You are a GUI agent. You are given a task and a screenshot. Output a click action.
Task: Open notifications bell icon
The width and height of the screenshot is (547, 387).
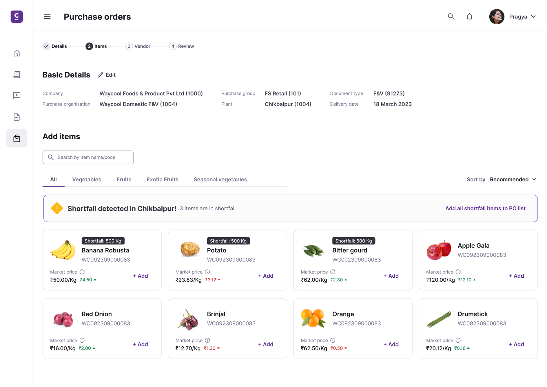[x=469, y=17]
